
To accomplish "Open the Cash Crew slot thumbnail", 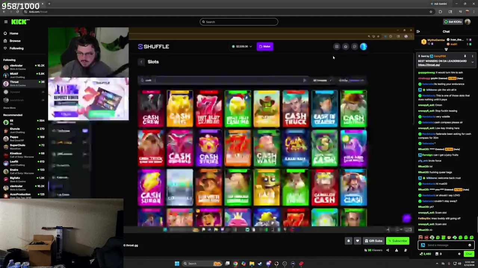I will pos(150,108).
